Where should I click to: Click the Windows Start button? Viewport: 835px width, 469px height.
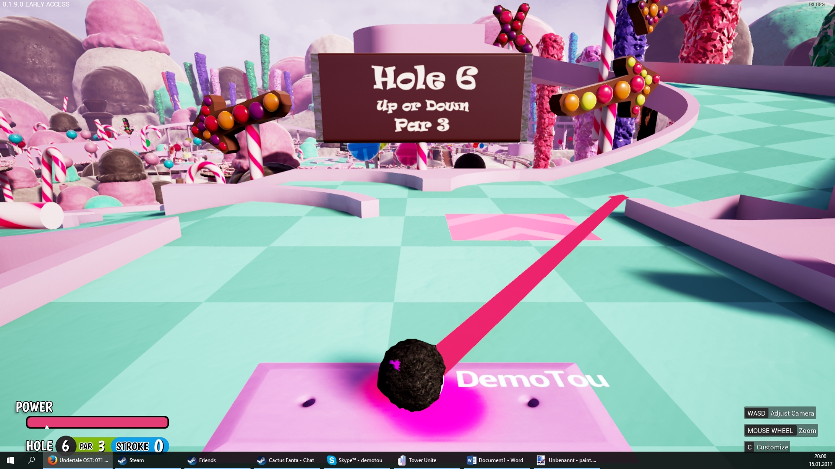[10, 460]
